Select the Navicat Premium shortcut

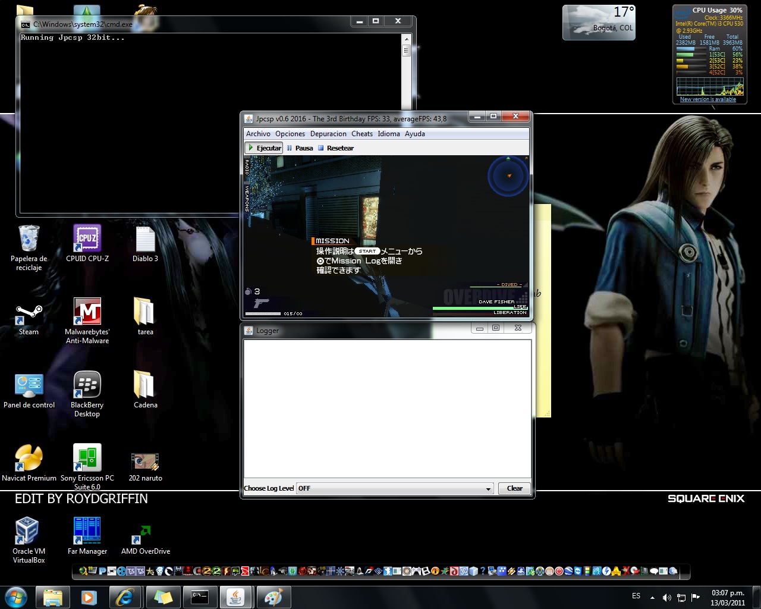point(29,463)
